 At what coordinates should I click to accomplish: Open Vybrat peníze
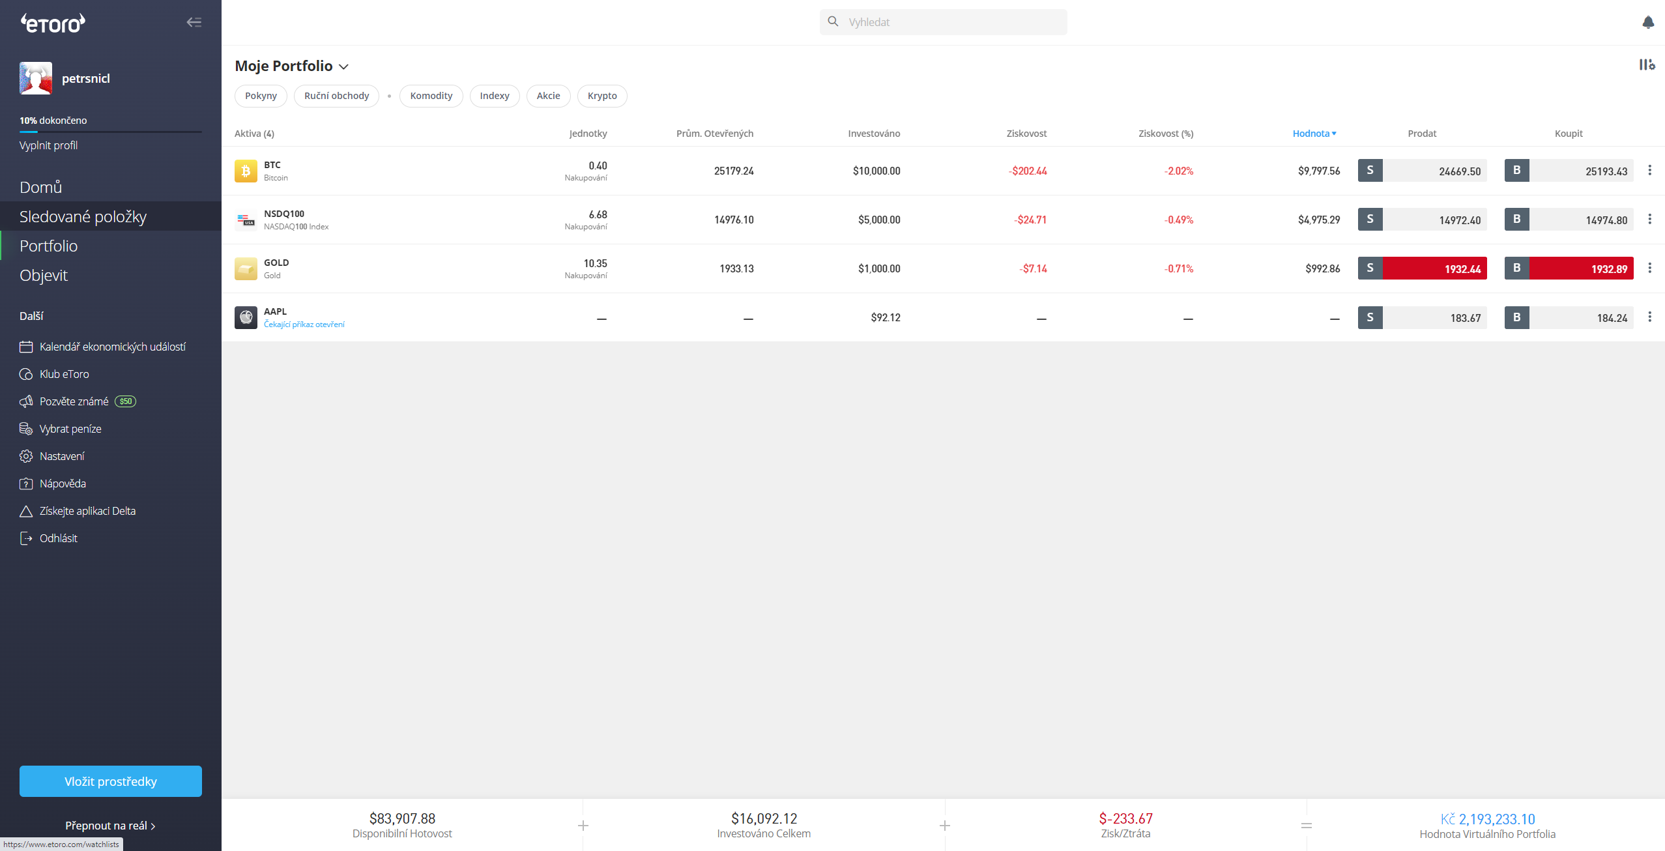click(70, 429)
